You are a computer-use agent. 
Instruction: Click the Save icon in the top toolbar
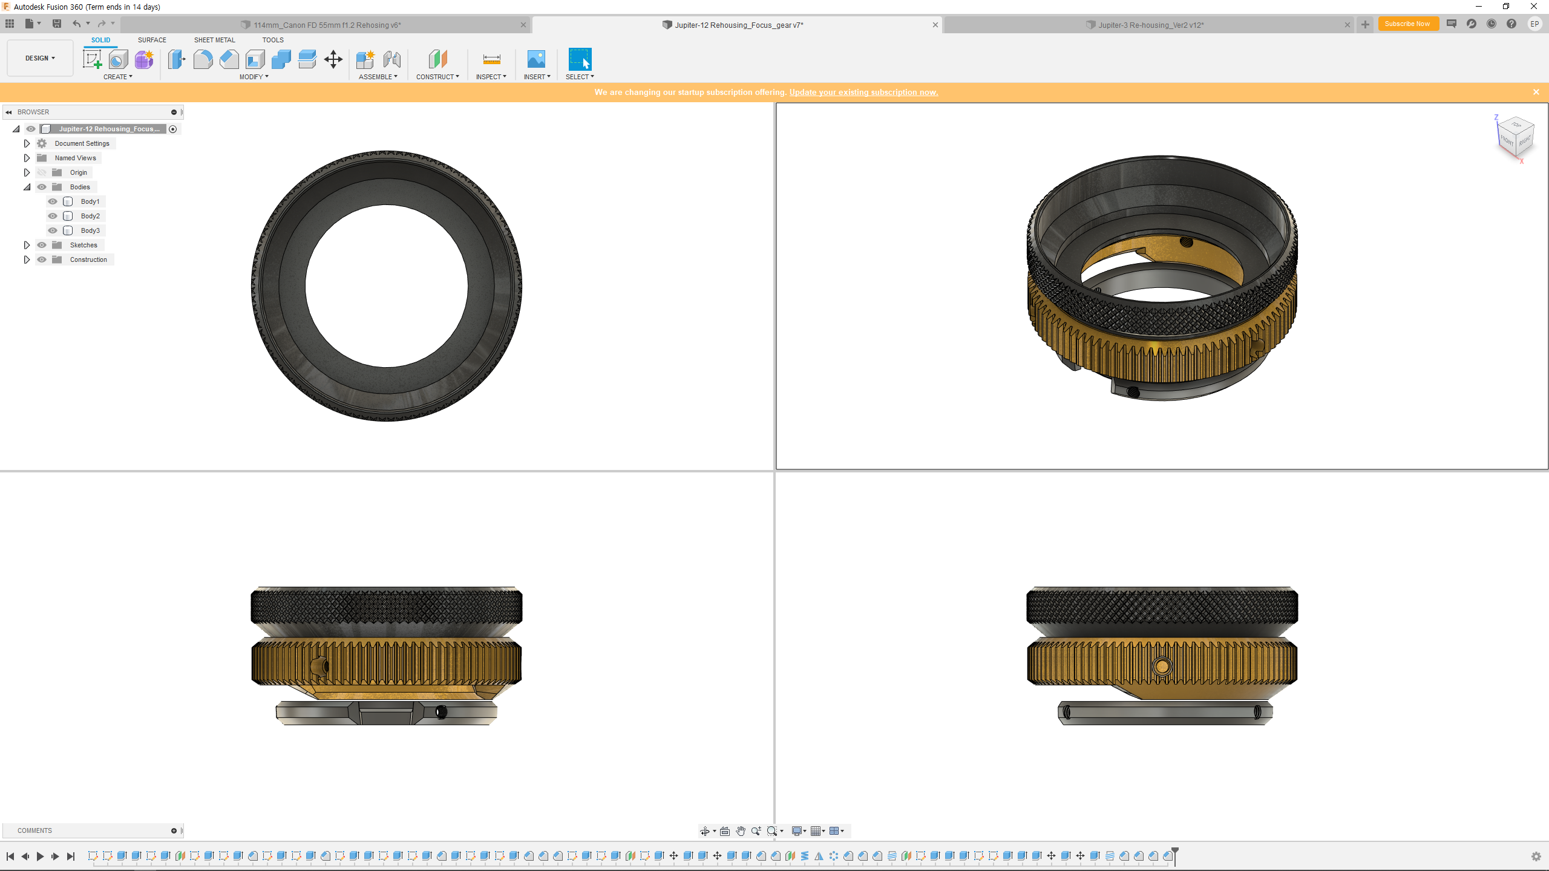(57, 24)
